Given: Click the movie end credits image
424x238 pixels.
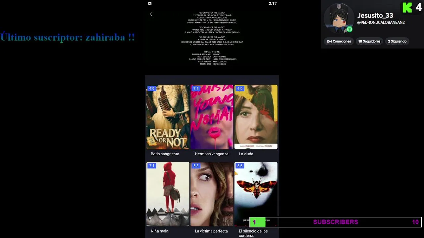Looking at the screenshot, I should pos(212,38).
